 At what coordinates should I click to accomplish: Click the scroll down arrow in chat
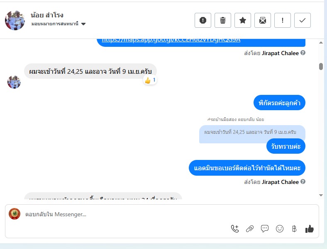[x=321, y=195]
